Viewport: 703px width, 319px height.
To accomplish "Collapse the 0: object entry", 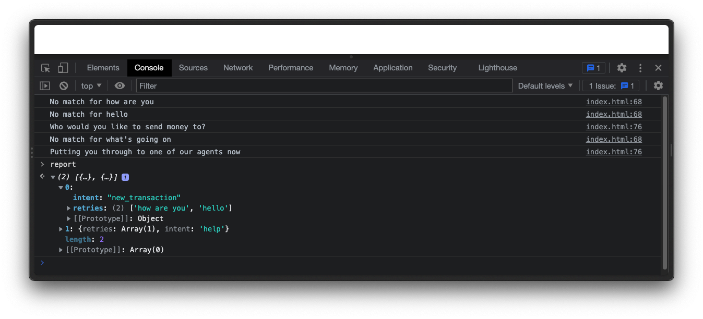I will [61, 188].
